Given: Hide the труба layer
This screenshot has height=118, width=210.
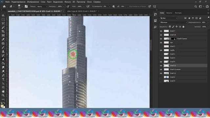Looking at the screenshot, I should tap(161, 50).
